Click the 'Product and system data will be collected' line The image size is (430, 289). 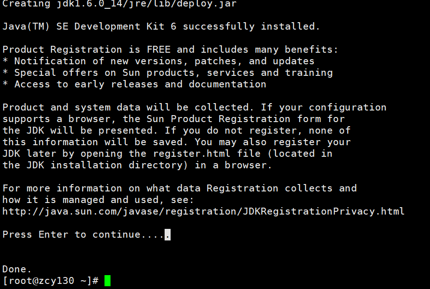pos(194,107)
